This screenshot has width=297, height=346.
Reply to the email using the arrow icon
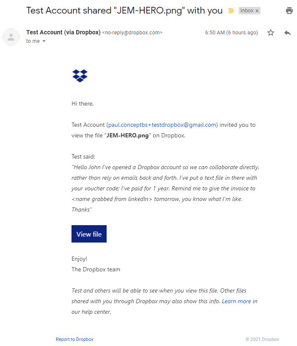coord(288,33)
